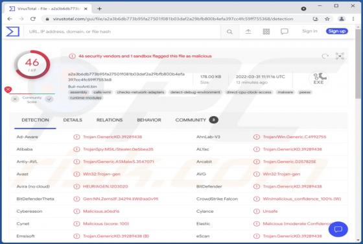The width and height of the screenshot is (363, 244).
Task: Open the chat support bubble
Action: (x=338, y=229)
